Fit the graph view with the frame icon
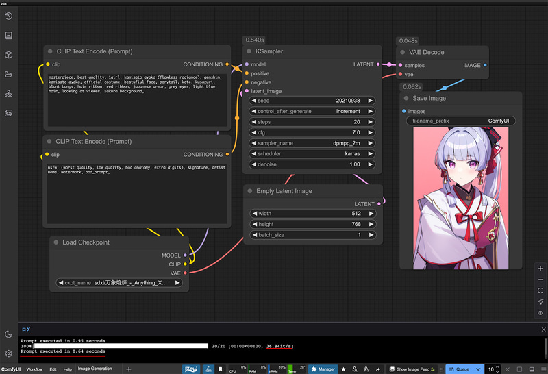Viewport: 548px width, 374px height. 540,290
